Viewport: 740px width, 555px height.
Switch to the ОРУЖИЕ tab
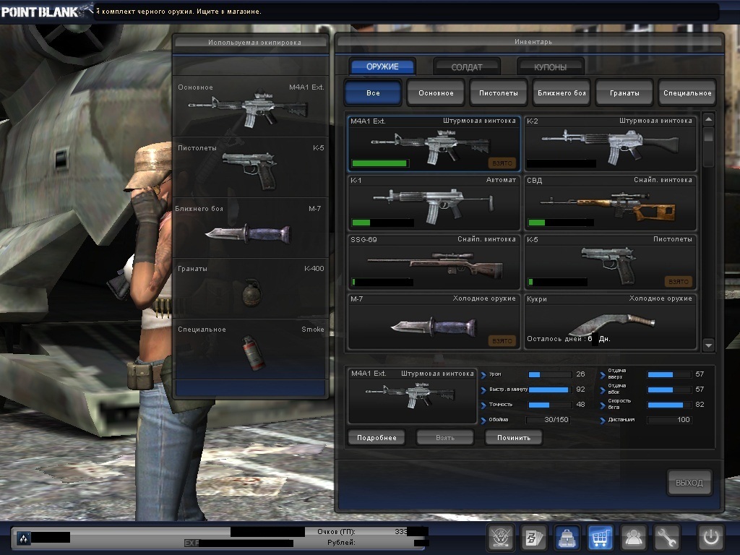click(382, 66)
